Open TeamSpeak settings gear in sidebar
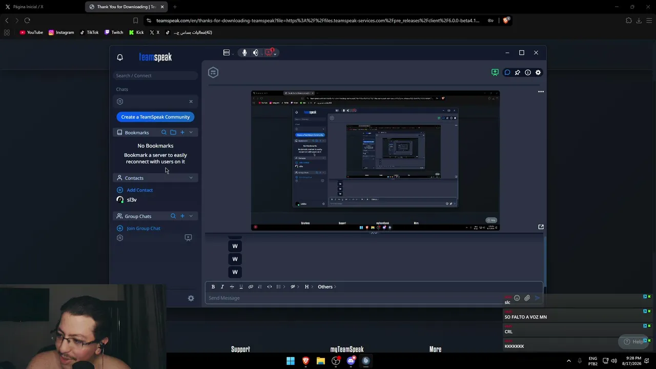 click(x=191, y=298)
